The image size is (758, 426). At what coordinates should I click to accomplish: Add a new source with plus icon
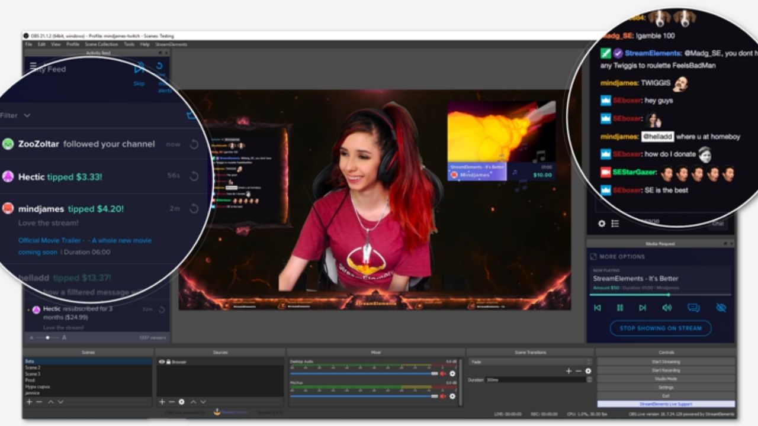click(x=162, y=402)
